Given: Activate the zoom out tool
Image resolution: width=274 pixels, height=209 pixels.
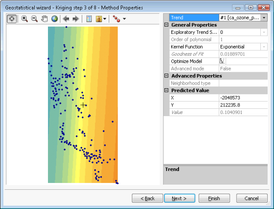Looking at the screenshot, I should pyautogui.click(x=34, y=19).
